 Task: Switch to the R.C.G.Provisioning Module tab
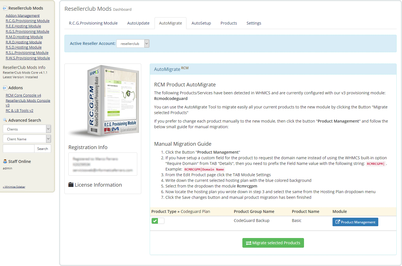click(x=93, y=23)
